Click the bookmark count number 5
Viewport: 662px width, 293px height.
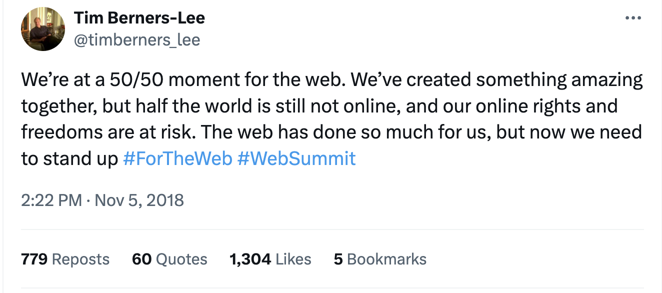coord(338,259)
